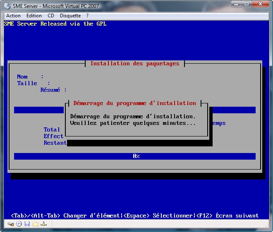Viewport: 273px width, 232px height.
Task: Click the 'Restant' label
Action: 55,143
